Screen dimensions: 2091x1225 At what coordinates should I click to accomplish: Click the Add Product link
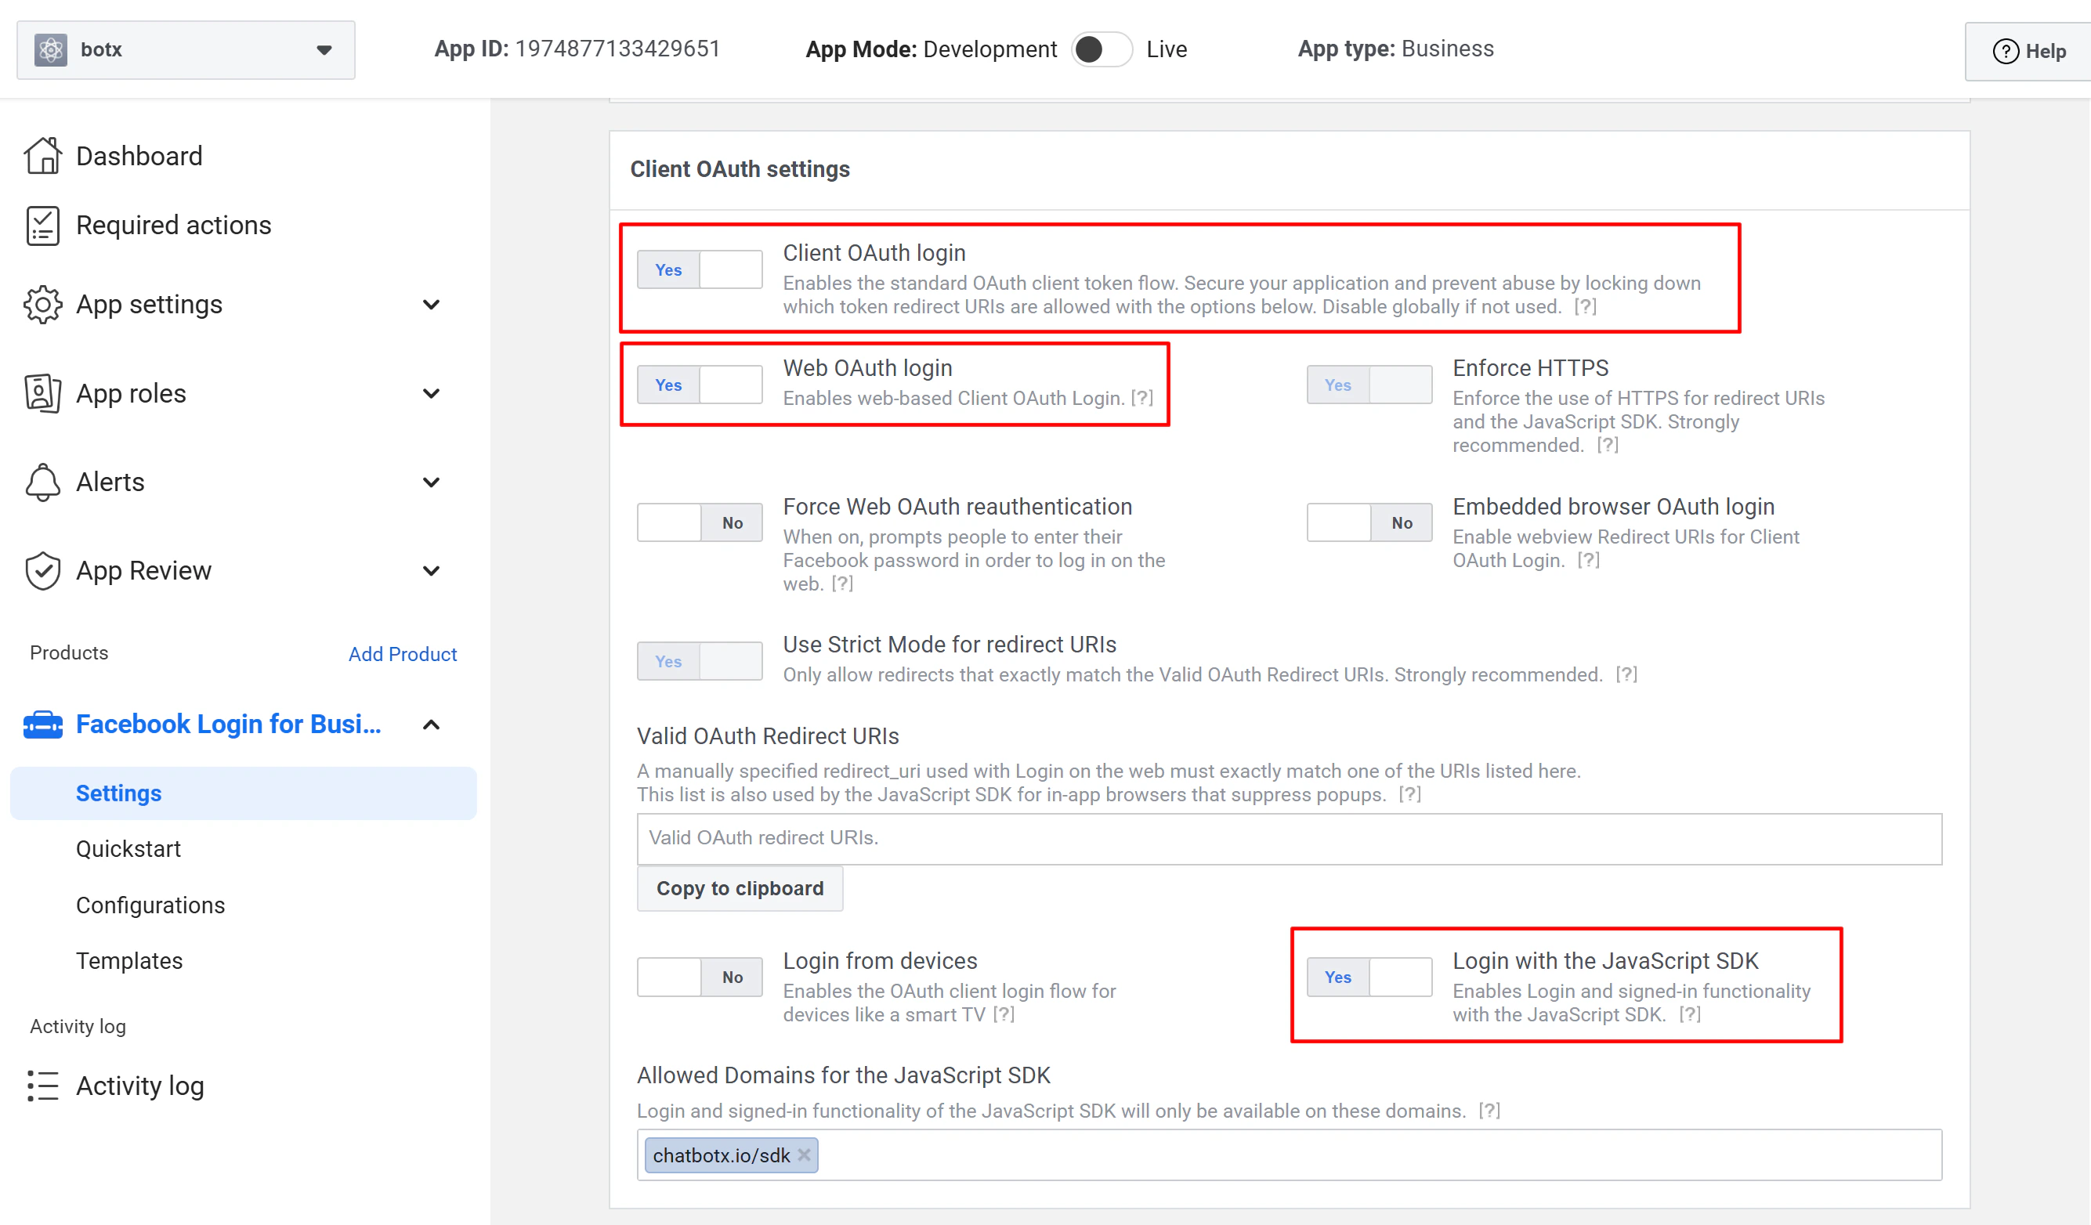[x=403, y=653]
